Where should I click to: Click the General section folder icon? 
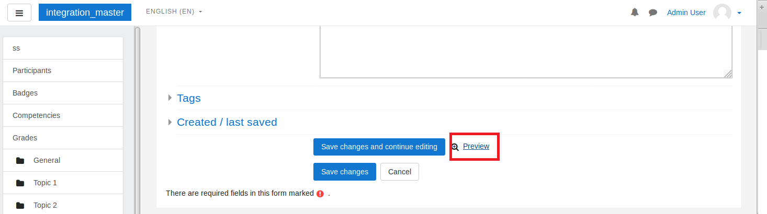point(20,161)
